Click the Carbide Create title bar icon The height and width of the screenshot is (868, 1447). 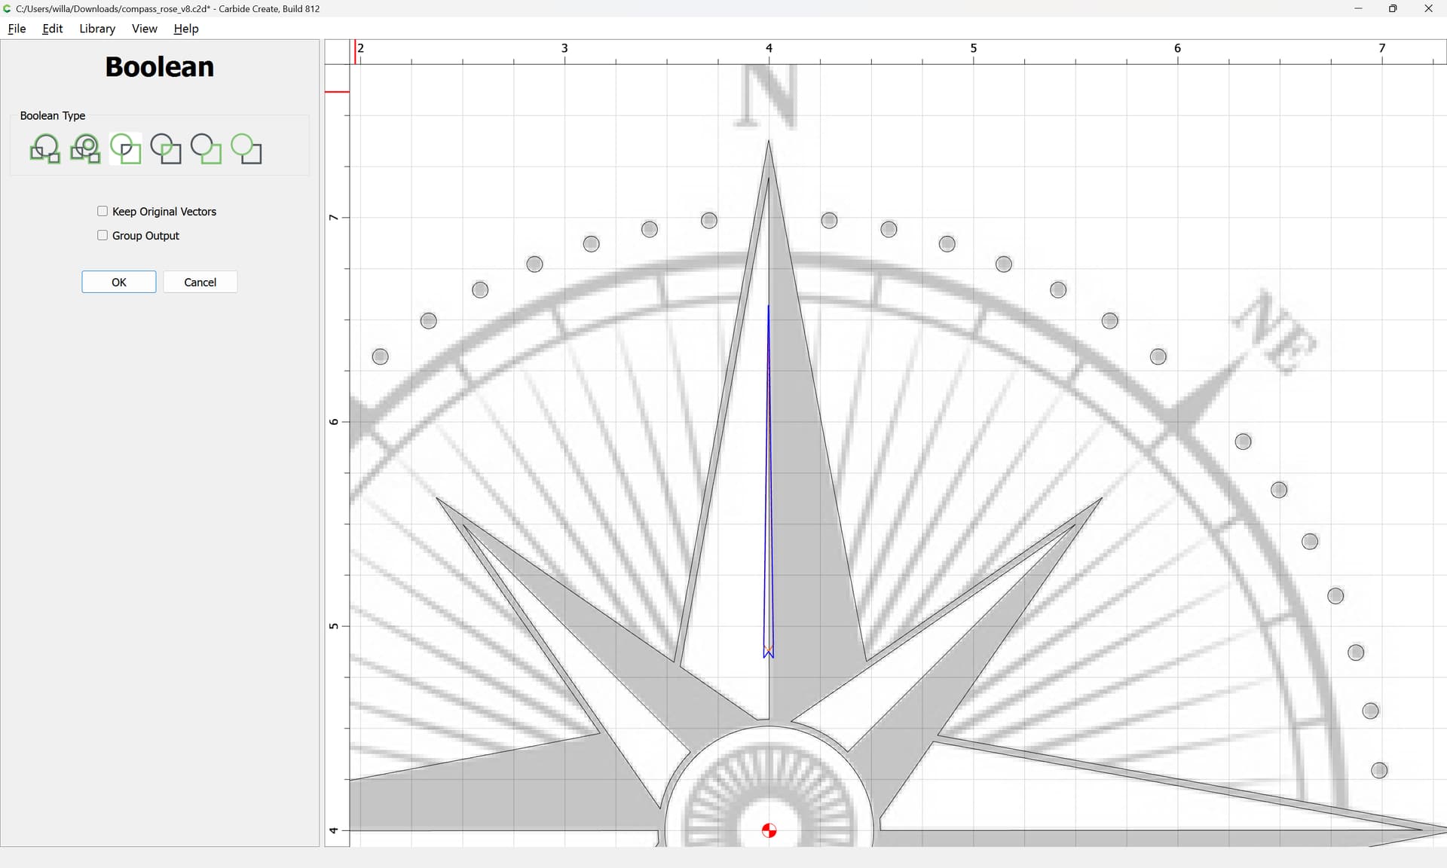click(8, 8)
